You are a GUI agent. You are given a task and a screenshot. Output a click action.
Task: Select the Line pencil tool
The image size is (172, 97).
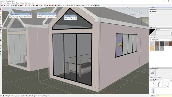point(5,5)
